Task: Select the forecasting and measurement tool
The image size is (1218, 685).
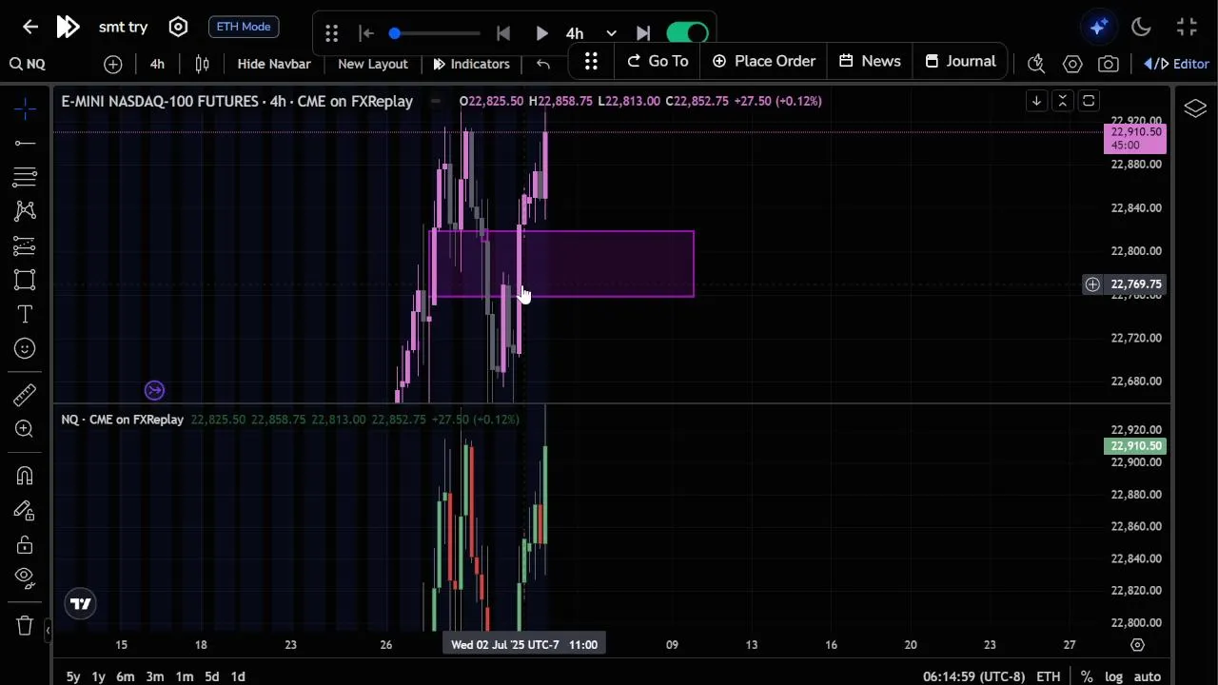Action: pyautogui.click(x=26, y=246)
